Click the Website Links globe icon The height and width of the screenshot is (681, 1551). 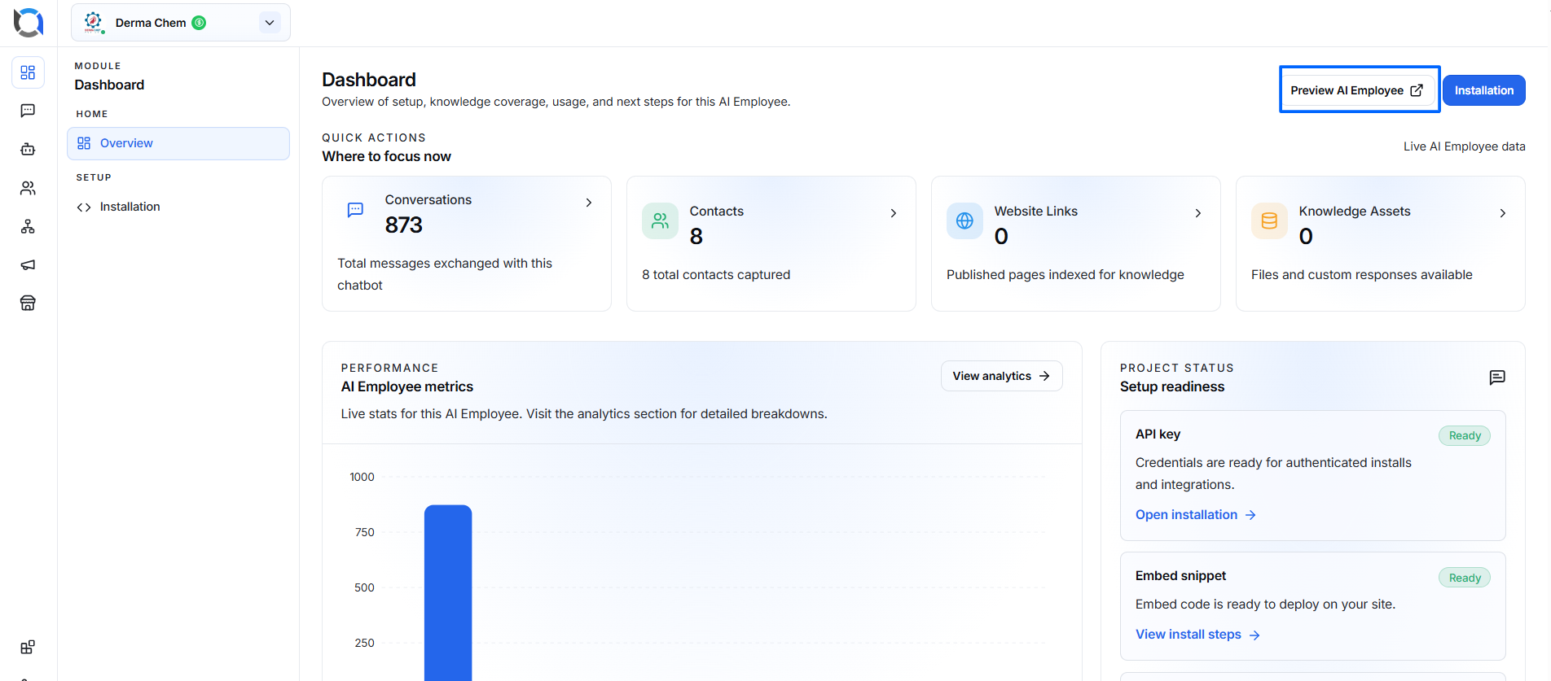pyautogui.click(x=964, y=221)
